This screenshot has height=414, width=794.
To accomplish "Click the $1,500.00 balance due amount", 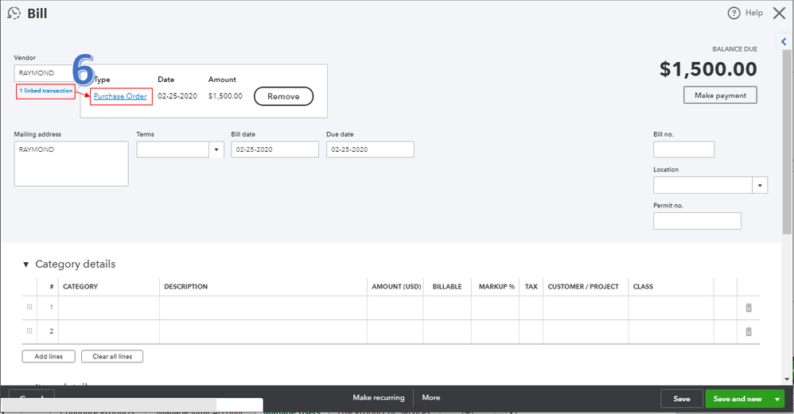I will 708,69.
